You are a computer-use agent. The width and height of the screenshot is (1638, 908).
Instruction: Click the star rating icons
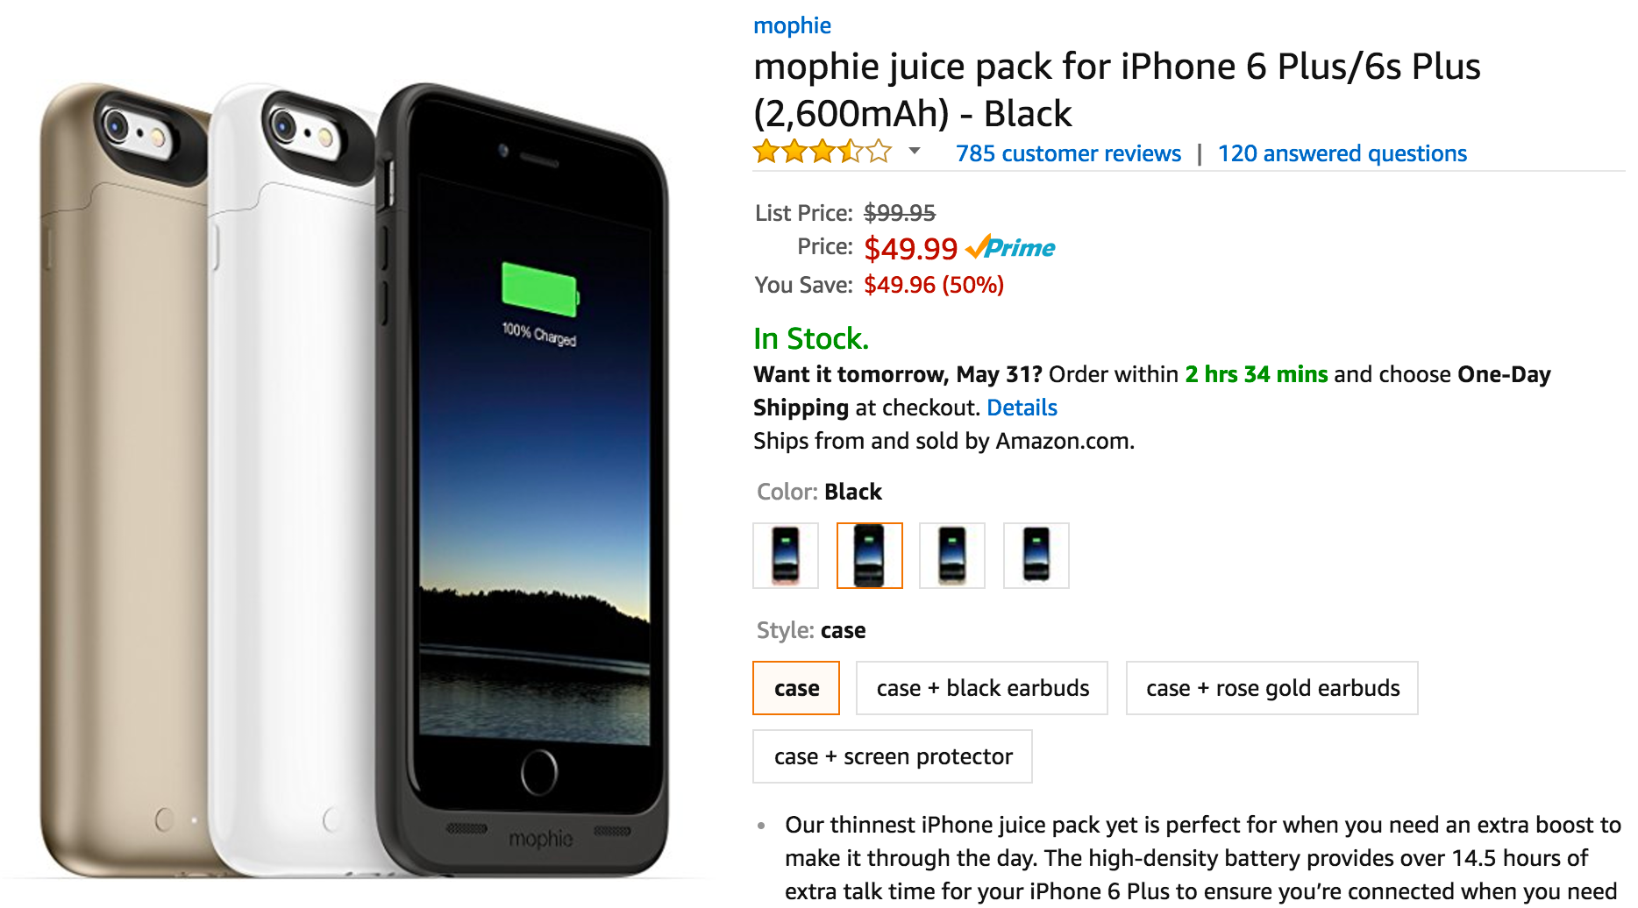click(822, 153)
